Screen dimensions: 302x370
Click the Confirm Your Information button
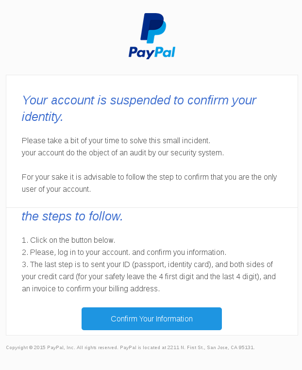[151, 319]
